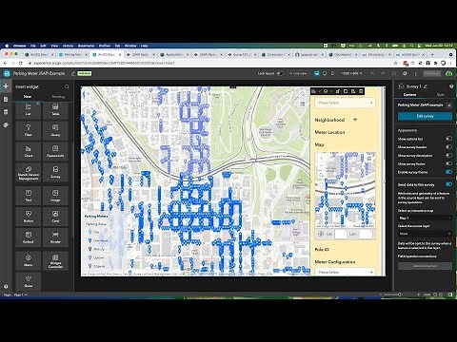The width and height of the screenshot is (457, 342).
Task: Toggle Show survey description switch
Action: pyautogui.click(x=448, y=156)
